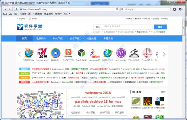Image resolution: width=187 pixels, height=120 pixels.
Task: Select the Mac下载 navigation tab
Action: (x=58, y=38)
